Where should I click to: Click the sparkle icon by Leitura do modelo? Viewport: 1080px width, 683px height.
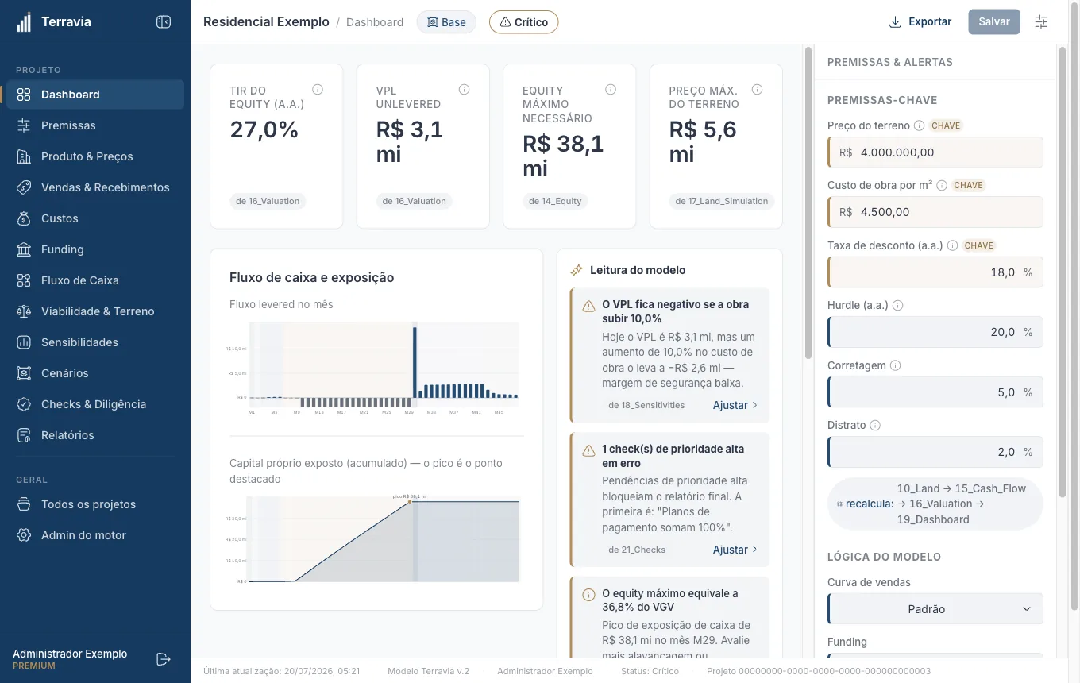[x=577, y=270]
